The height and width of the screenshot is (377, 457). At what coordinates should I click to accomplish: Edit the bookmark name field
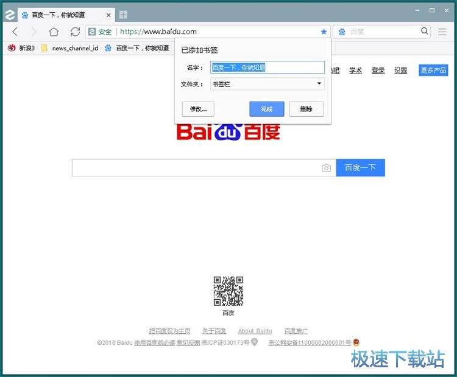(267, 67)
